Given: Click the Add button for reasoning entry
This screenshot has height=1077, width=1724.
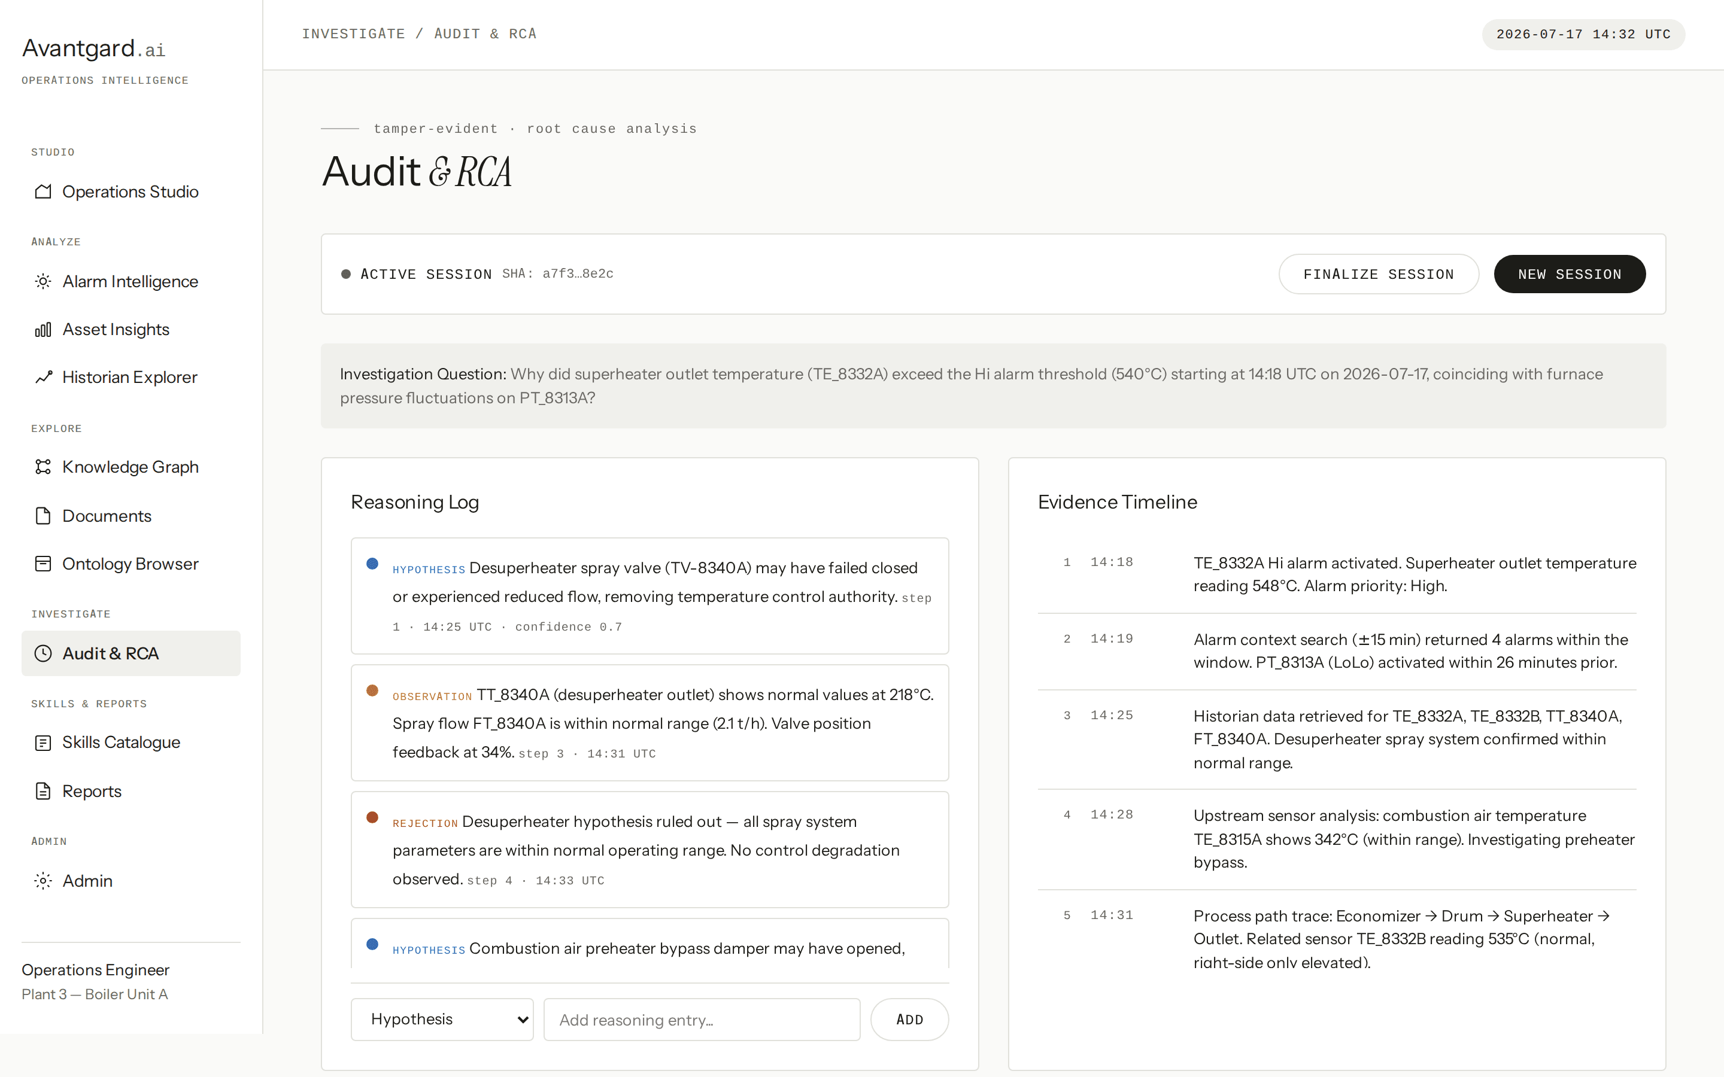Looking at the screenshot, I should 910,1020.
